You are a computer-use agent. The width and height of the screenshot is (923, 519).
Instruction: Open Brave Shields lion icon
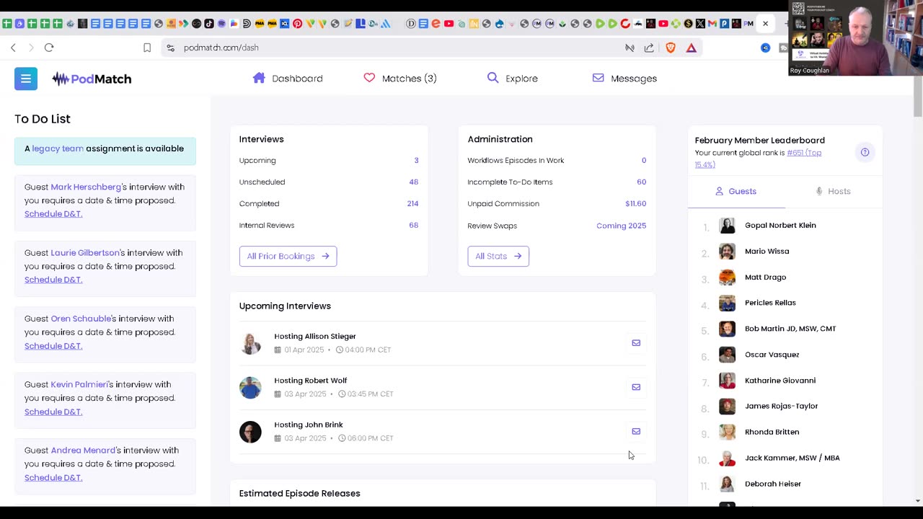pyautogui.click(x=671, y=48)
